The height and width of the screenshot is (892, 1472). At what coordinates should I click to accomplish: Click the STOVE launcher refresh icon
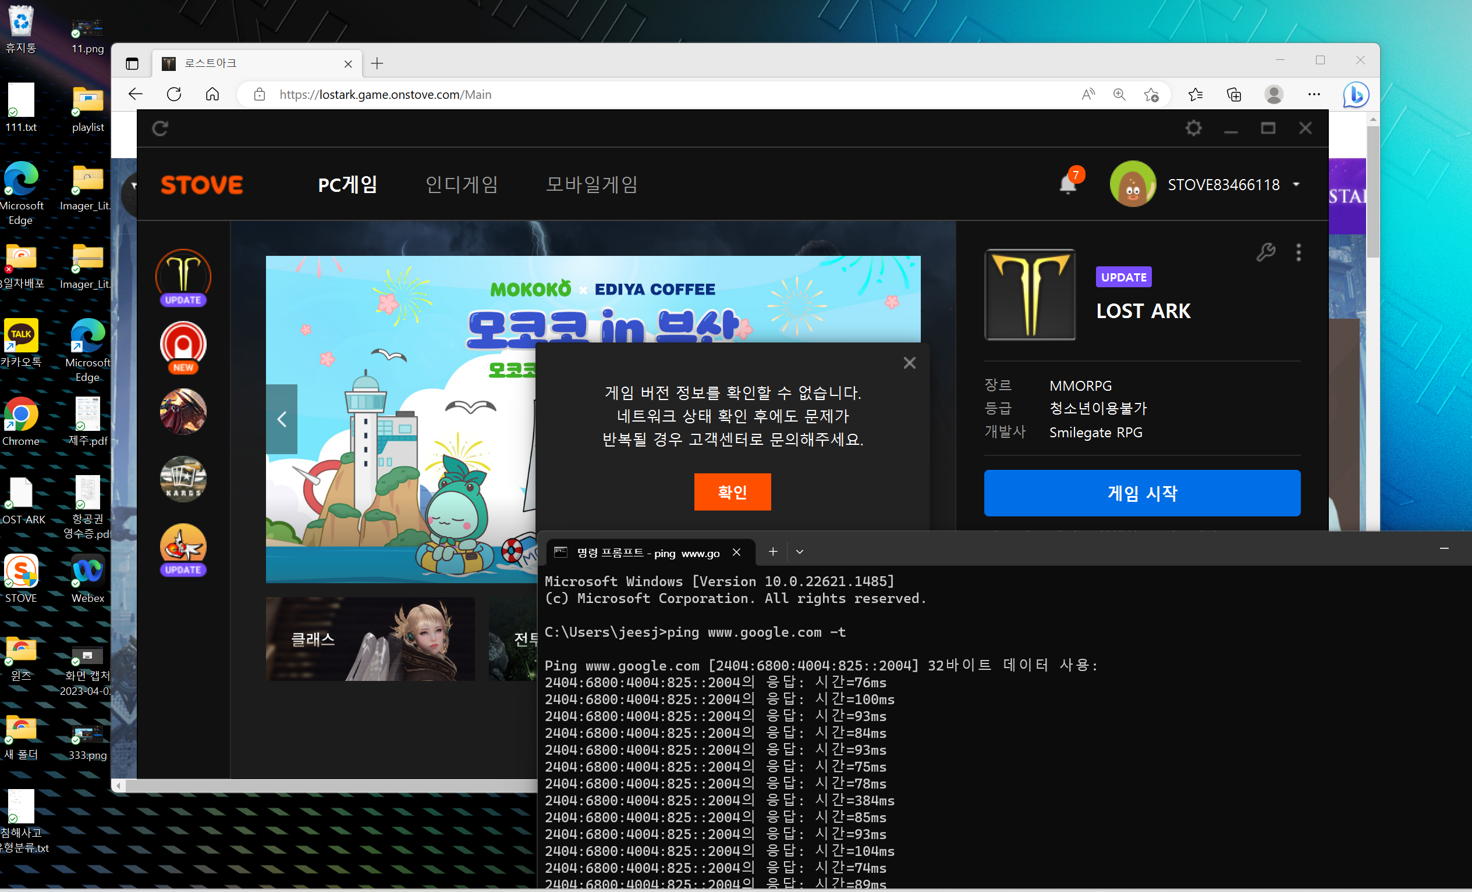(160, 129)
